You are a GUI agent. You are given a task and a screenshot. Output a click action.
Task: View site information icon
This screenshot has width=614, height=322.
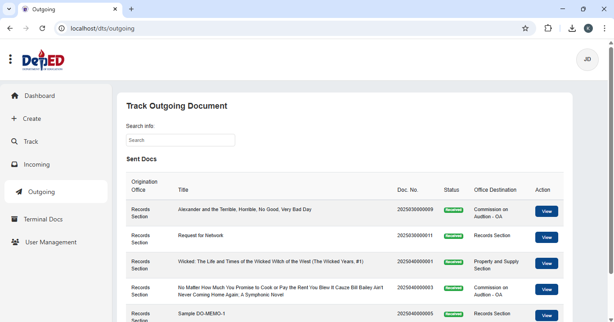62,28
